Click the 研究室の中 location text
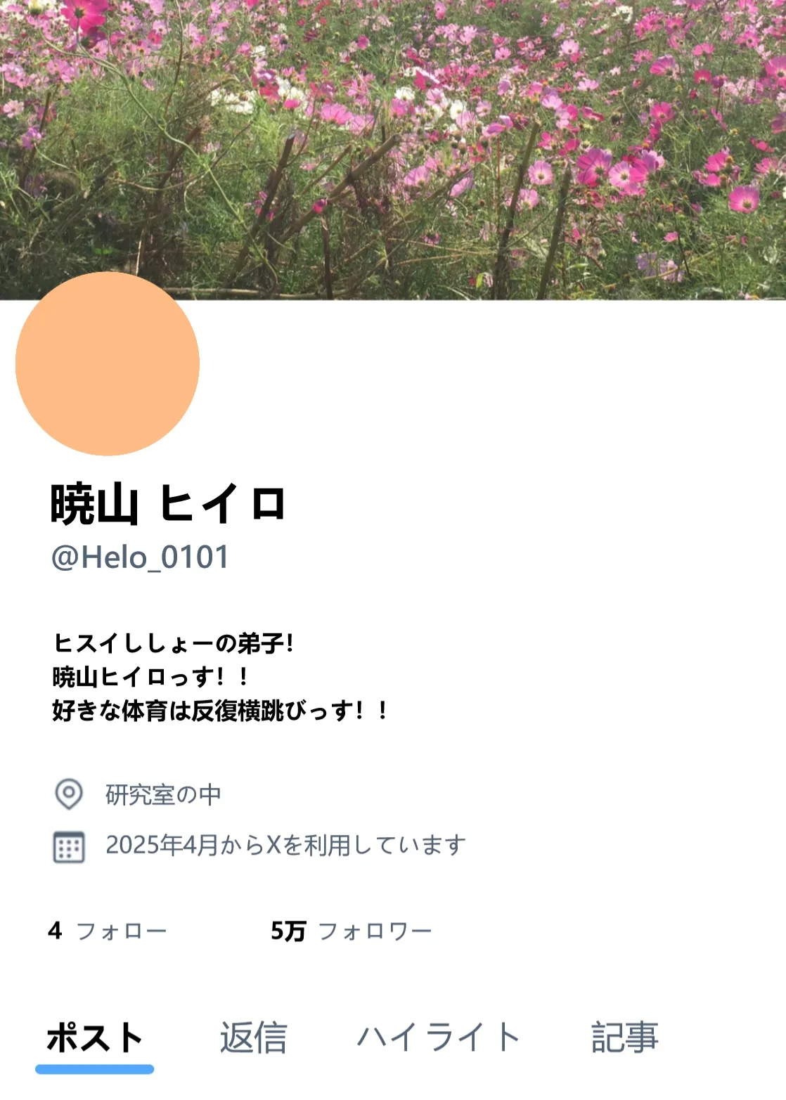 pos(164,794)
